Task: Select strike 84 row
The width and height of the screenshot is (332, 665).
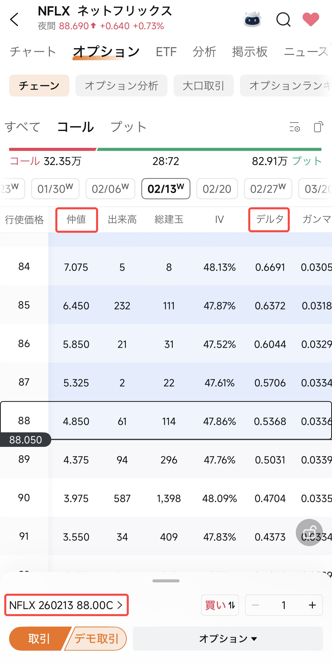Action: [166, 267]
